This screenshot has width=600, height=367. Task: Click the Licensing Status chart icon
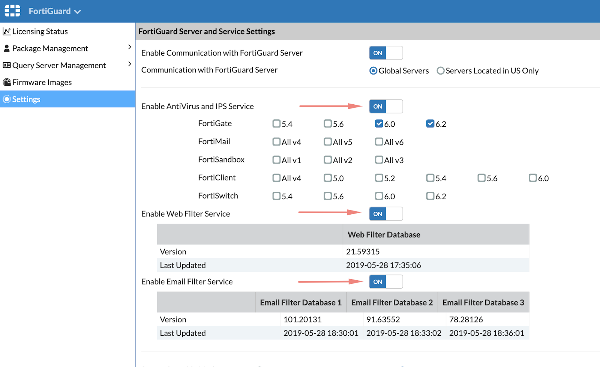tap(7, 32)
